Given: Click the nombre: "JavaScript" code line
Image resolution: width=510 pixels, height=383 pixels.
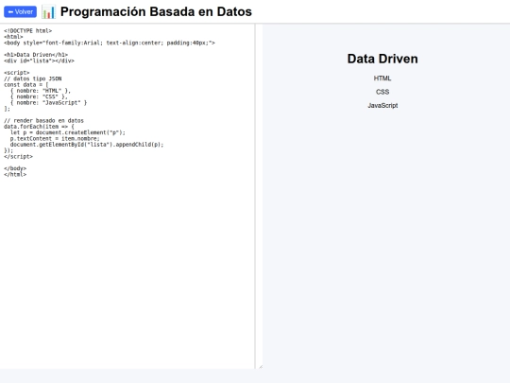Looking at the screenshot, I should pos(48,102).
